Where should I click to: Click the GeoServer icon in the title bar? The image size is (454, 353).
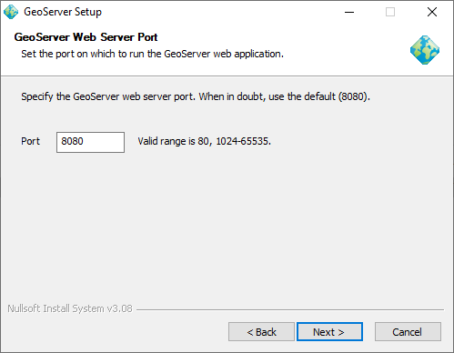pyautogui.click(x=11, y=12)
